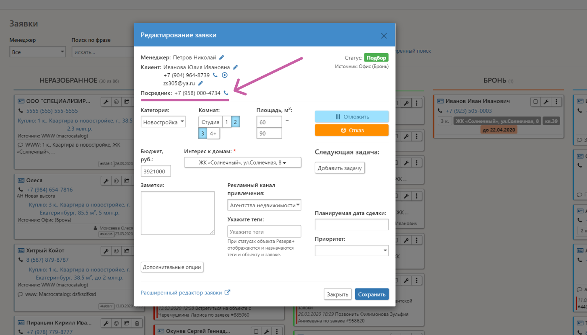Click minimum area field containing 60
587x335 pixels.
[x=269, y=122]
